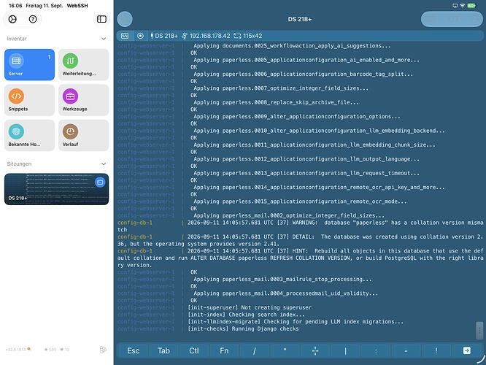
Task: Open the Snippets tile
Action: coord(29,100)
